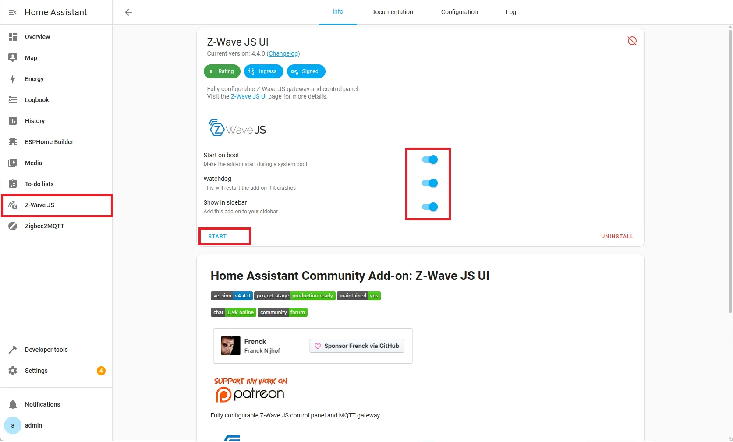The image size is (733, 442).
Task: Click the To-do lists entry
Action: 39,184
